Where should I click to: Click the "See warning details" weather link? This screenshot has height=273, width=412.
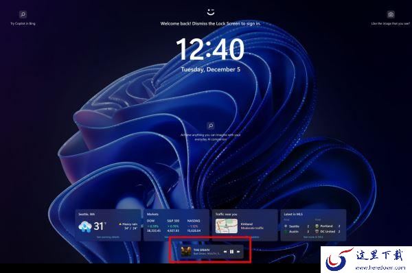point(108,237)
